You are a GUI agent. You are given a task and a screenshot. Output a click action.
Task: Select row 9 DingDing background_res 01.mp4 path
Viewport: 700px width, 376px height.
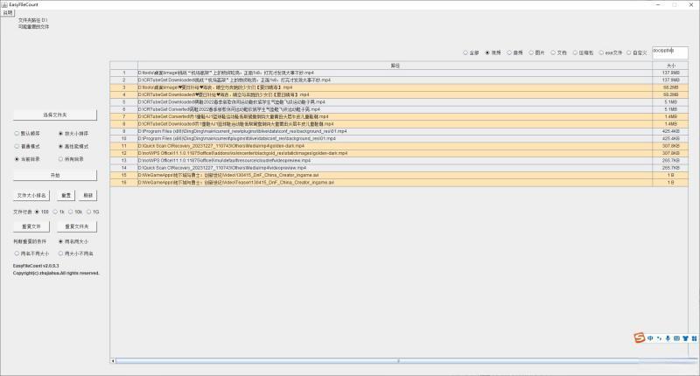point(395,131)
